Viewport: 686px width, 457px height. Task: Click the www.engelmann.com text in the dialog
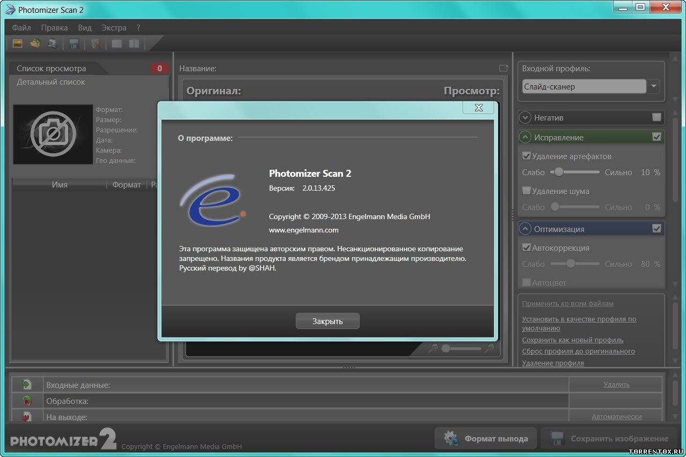(x=303, y=230)
